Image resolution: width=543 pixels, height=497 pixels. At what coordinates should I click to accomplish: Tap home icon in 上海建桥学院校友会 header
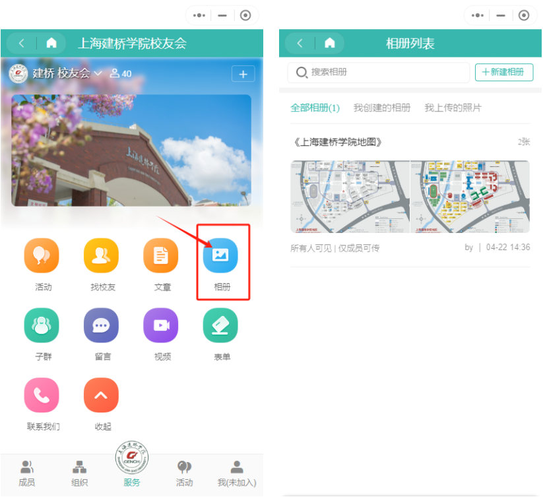pyautogui.click(x=51, y=44)
